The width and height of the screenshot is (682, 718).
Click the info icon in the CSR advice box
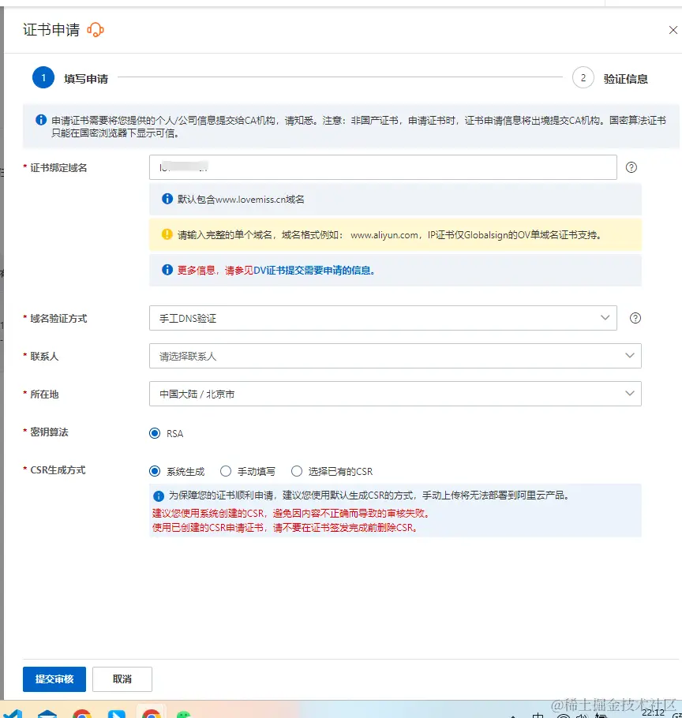159,496
